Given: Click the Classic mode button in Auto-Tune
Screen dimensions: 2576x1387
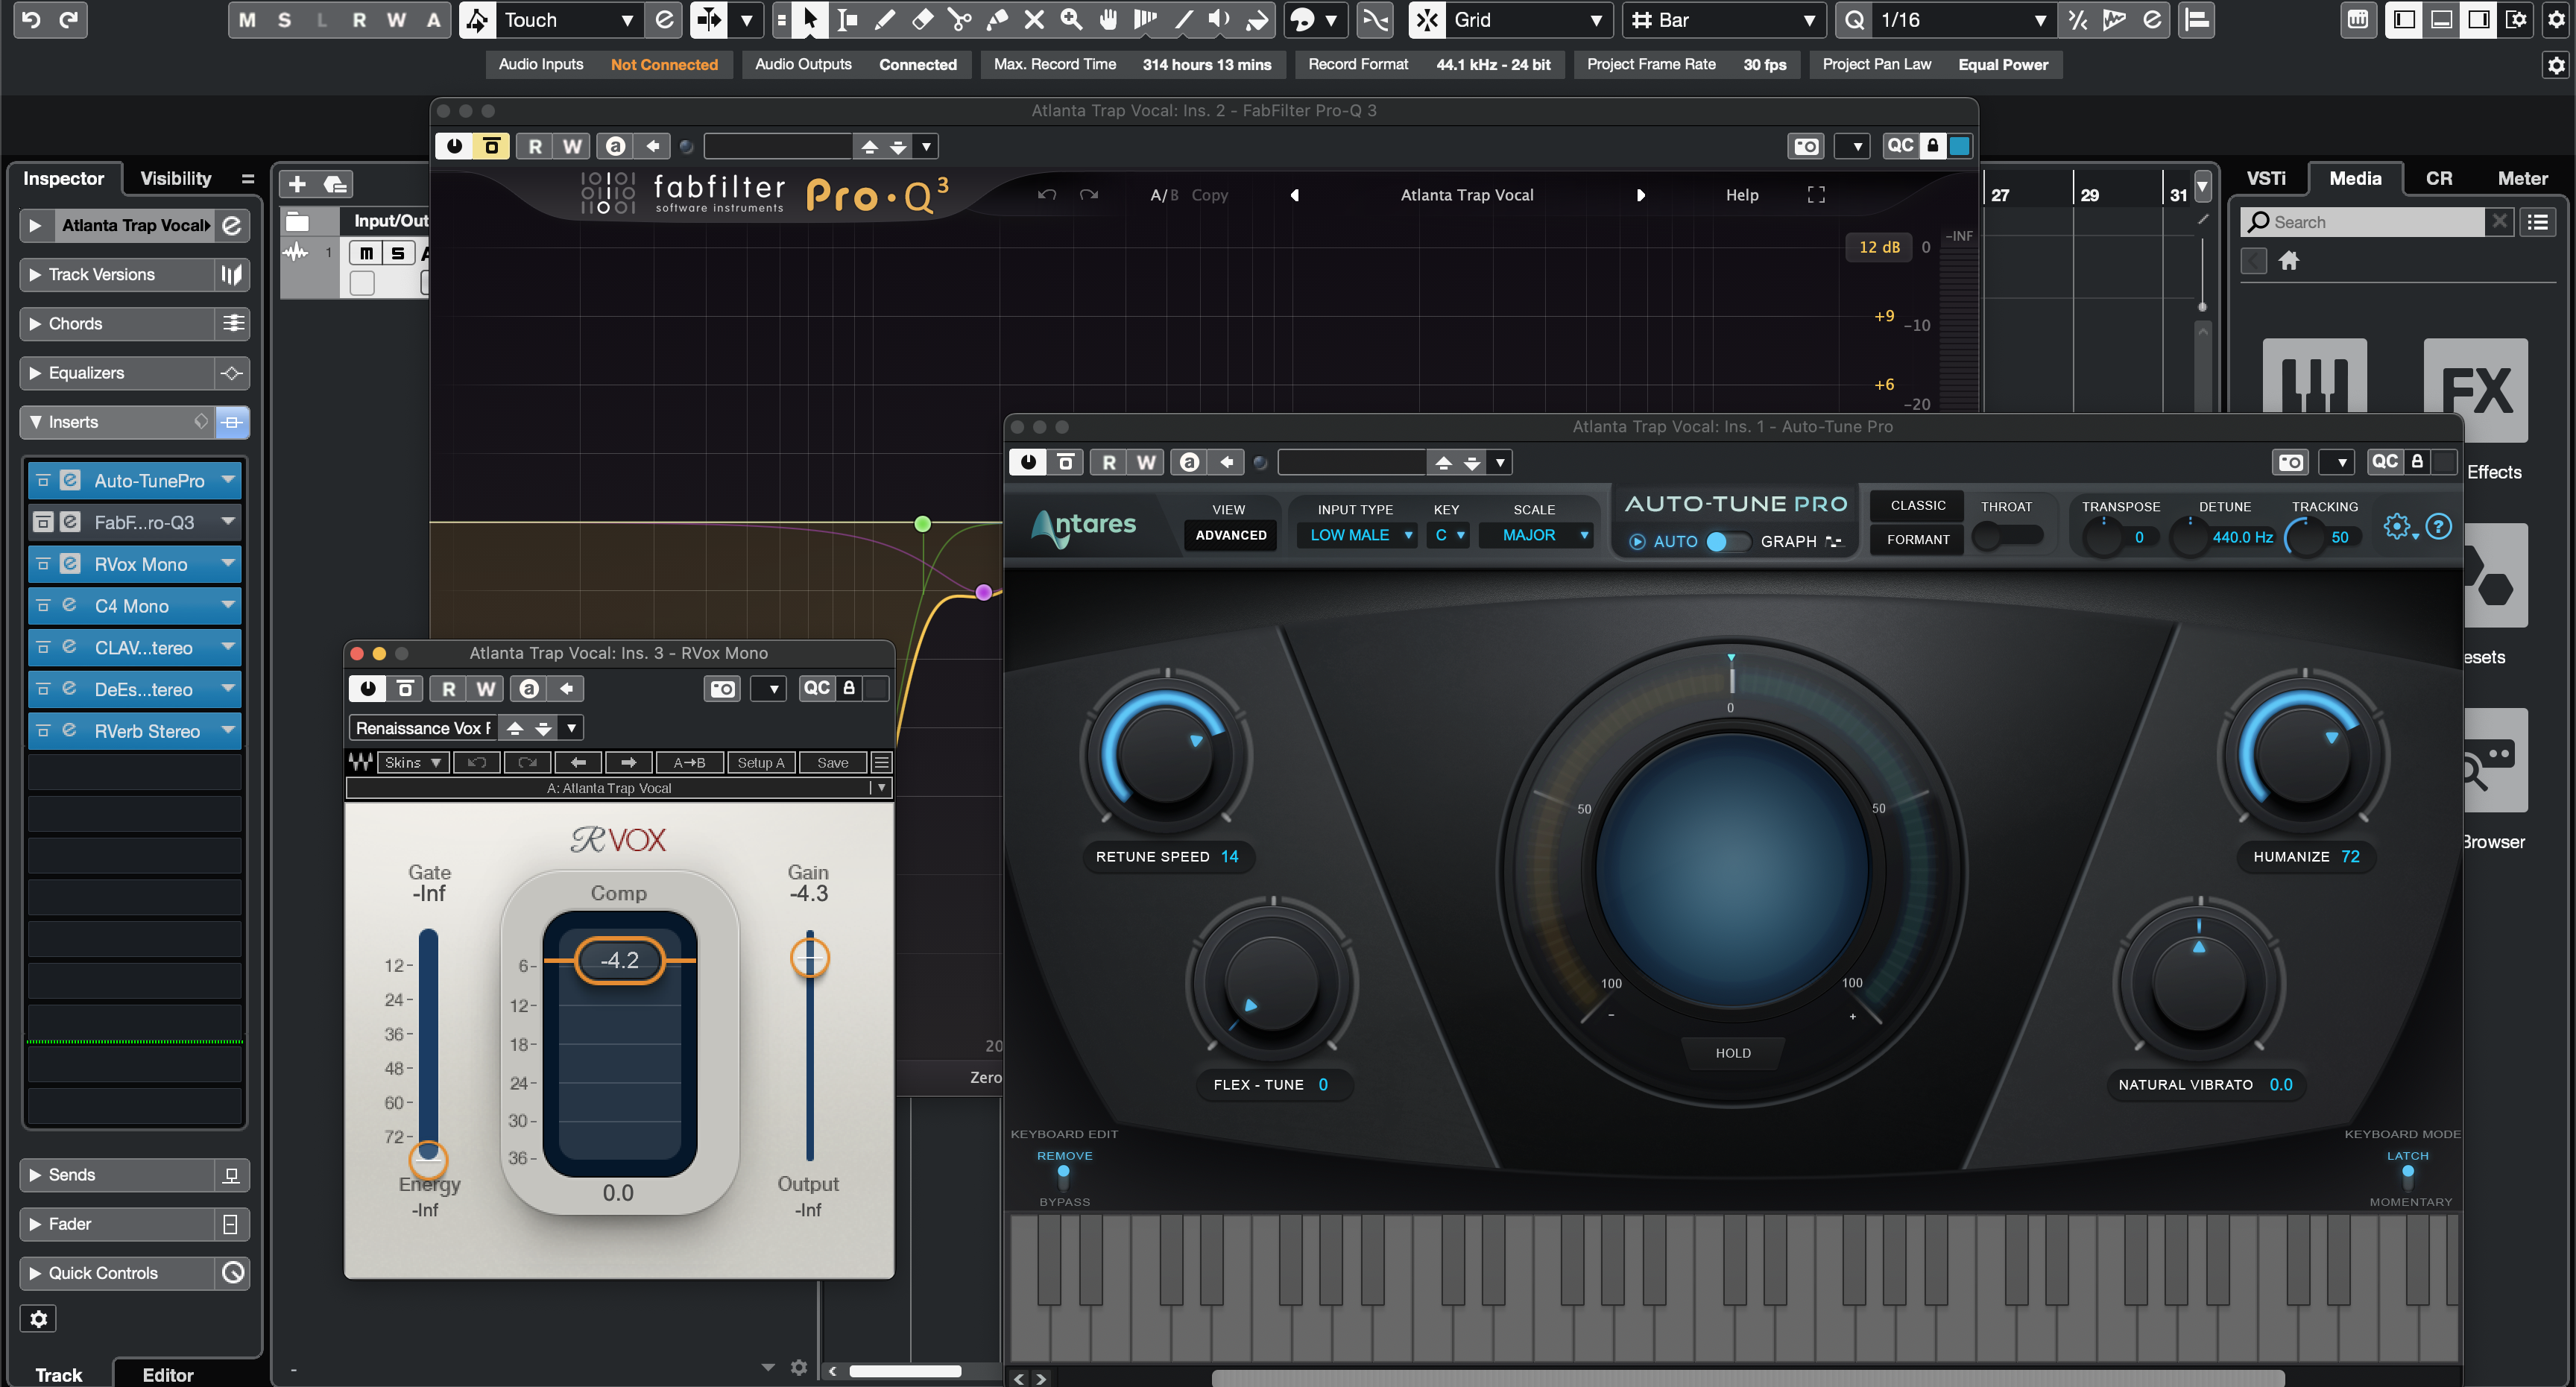Looking at the screenshot, I should pyautogui.click(x=1917, y=505).
